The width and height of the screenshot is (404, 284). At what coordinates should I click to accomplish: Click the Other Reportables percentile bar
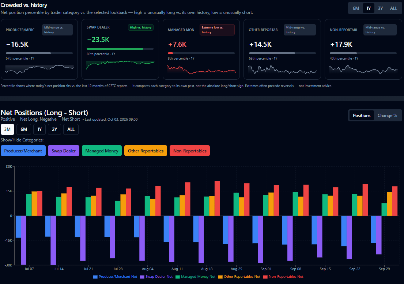coord(282,53)
